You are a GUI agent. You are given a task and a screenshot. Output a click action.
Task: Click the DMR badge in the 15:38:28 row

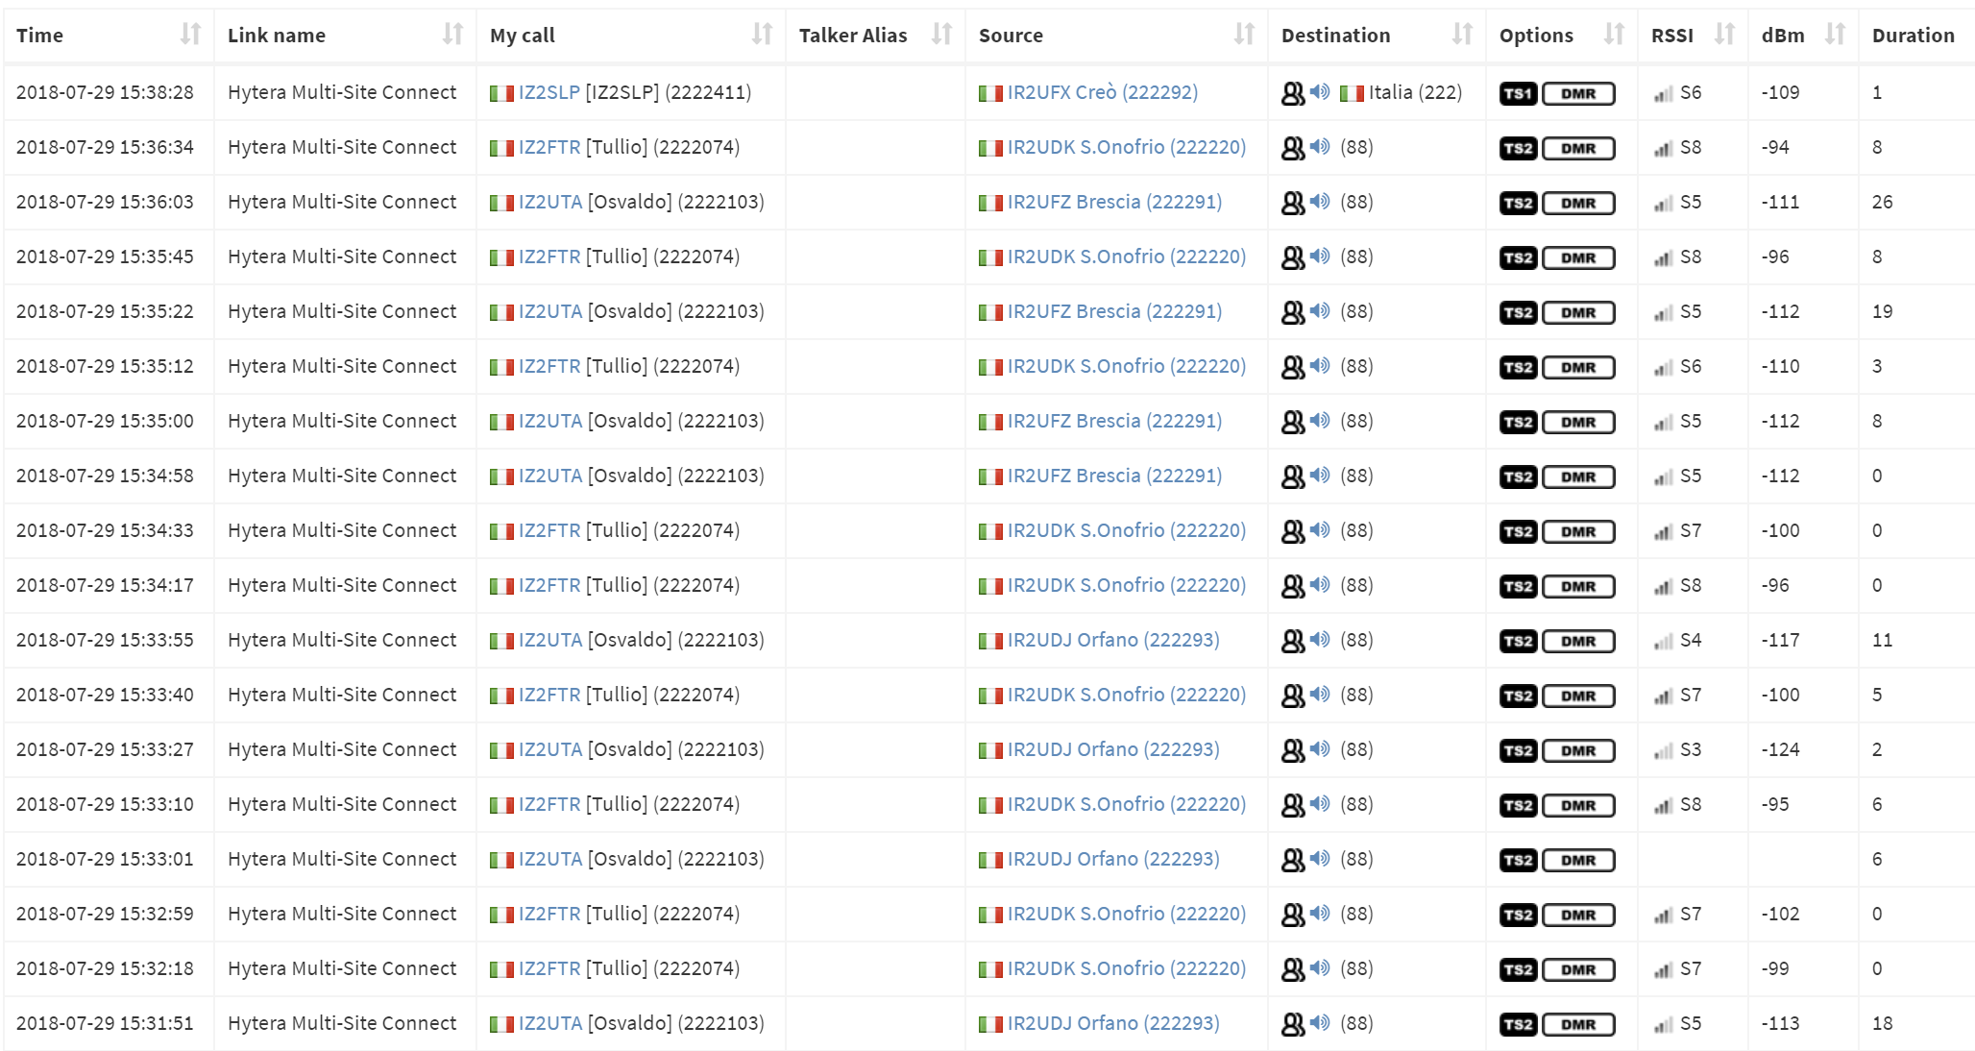click(x=1578, y=94)
